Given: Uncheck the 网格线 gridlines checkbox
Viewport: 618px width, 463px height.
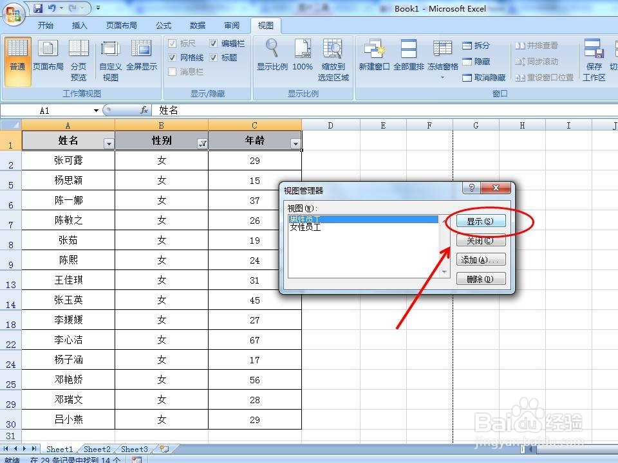Looking at the screenshot, I should coord(173,58).
